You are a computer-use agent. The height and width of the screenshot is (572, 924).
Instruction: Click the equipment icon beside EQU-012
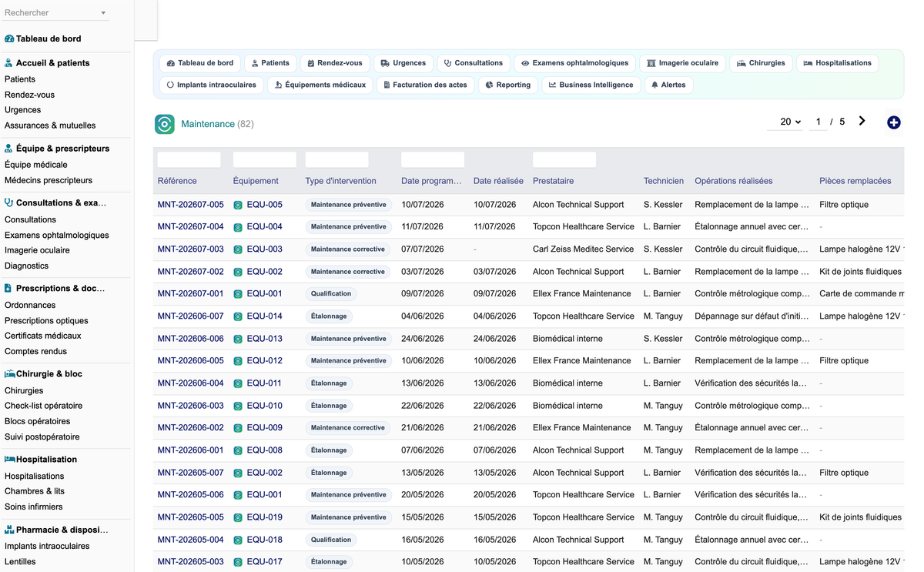238,361
